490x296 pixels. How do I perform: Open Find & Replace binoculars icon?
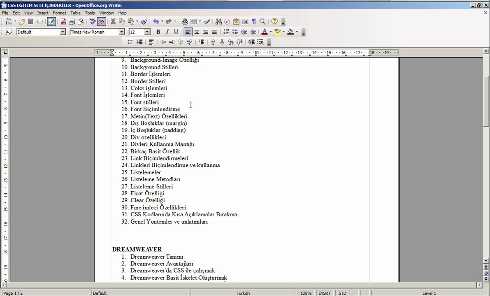218,21
